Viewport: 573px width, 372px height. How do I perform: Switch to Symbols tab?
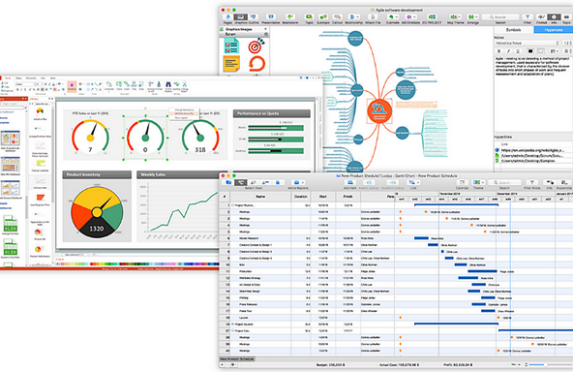point(513,30)
